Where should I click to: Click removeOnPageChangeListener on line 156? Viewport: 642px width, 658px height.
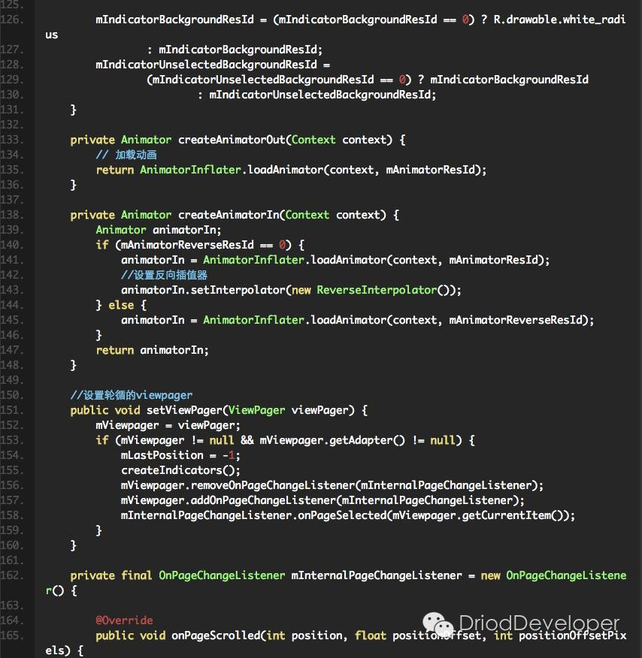click(x=273, y=485)
